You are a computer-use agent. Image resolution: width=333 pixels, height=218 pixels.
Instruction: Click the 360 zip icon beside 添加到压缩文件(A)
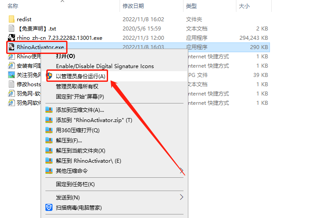49,110
